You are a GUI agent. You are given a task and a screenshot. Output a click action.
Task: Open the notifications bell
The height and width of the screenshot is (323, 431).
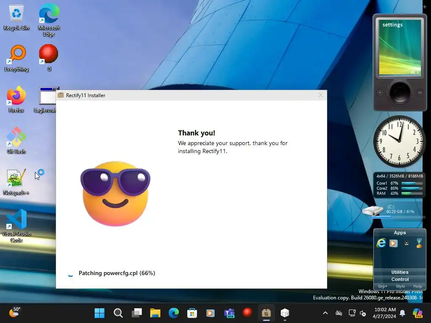point(402,313)
